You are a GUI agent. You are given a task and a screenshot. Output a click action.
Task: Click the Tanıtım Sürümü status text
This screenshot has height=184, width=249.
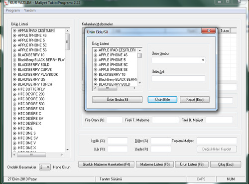[x=111, y=179]
